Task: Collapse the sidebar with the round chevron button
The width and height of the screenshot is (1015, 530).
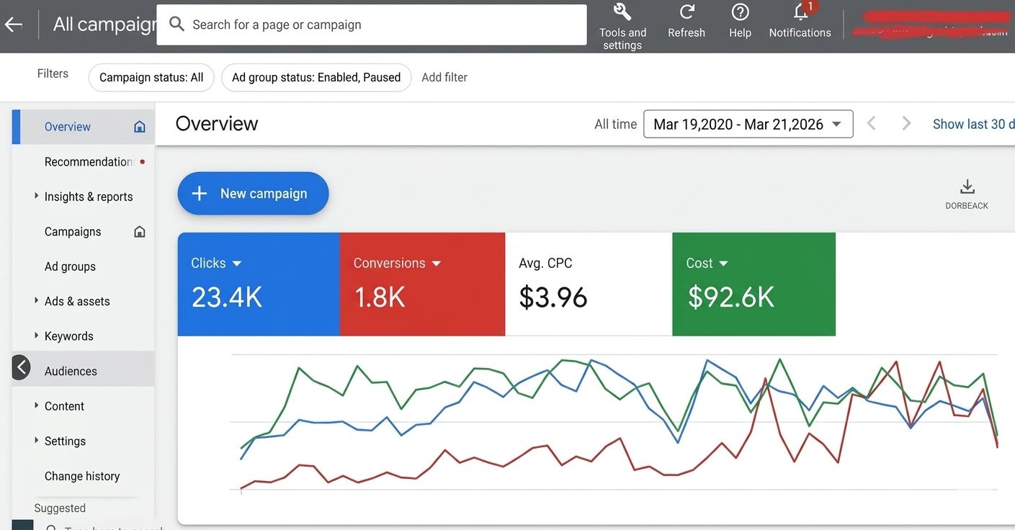Action: click(x=22, y=368)
